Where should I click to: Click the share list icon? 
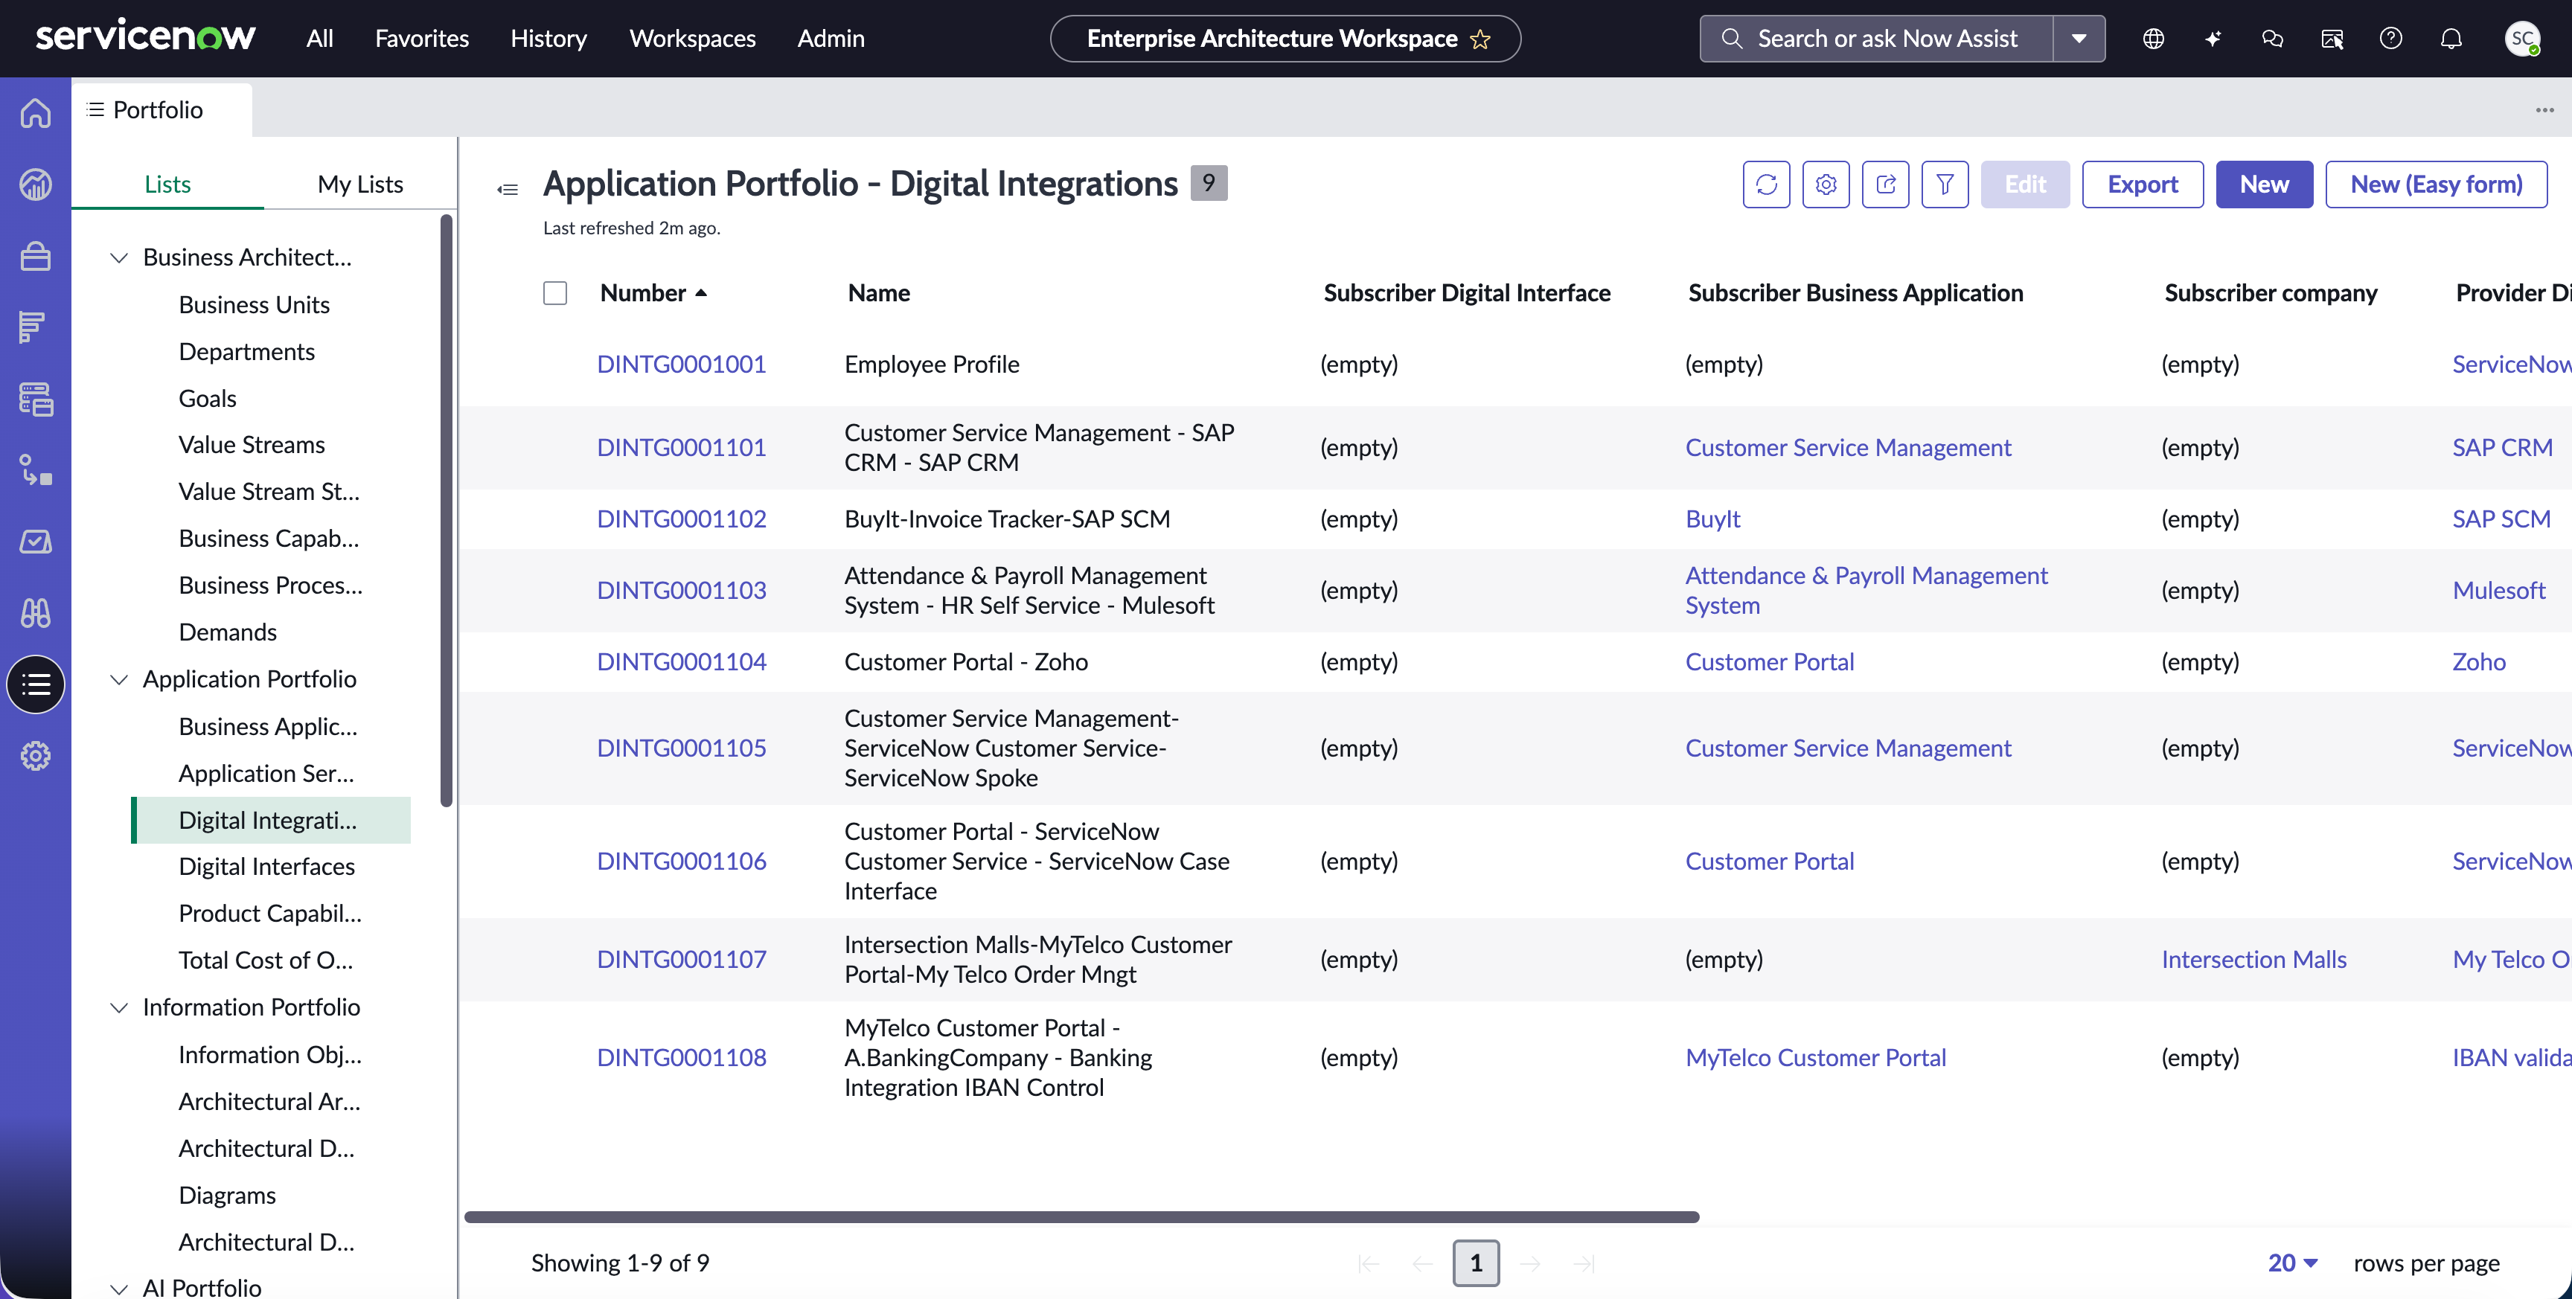click(x=1885, y=185)
